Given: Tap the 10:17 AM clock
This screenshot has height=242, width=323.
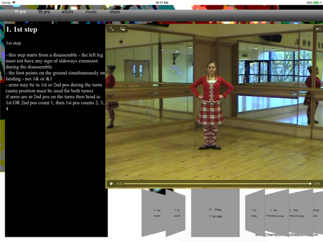Looking at the screenshot, I should click(161, 2).
